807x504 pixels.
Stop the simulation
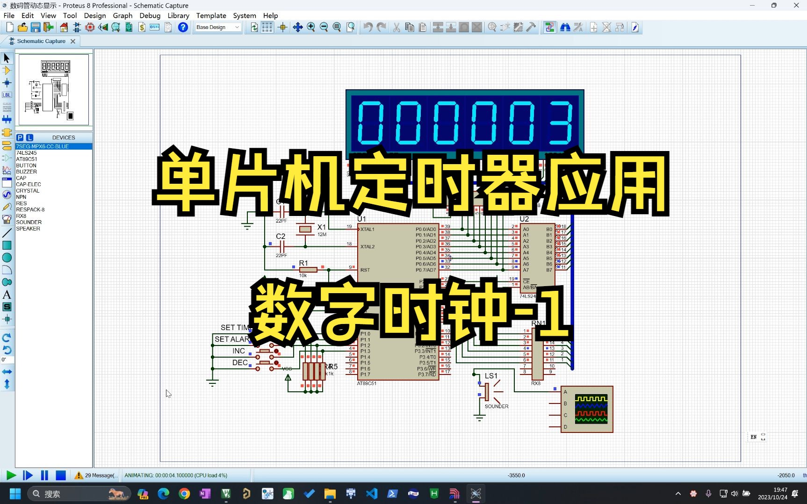coord(61,475)
